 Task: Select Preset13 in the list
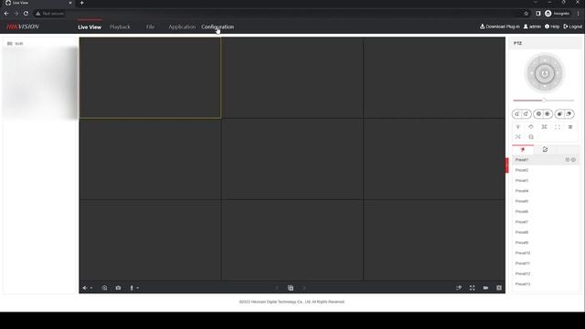pos(546,284)
